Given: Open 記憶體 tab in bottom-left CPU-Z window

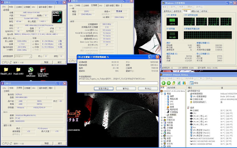Looking at the screenshot, I should tap(27, 88).
